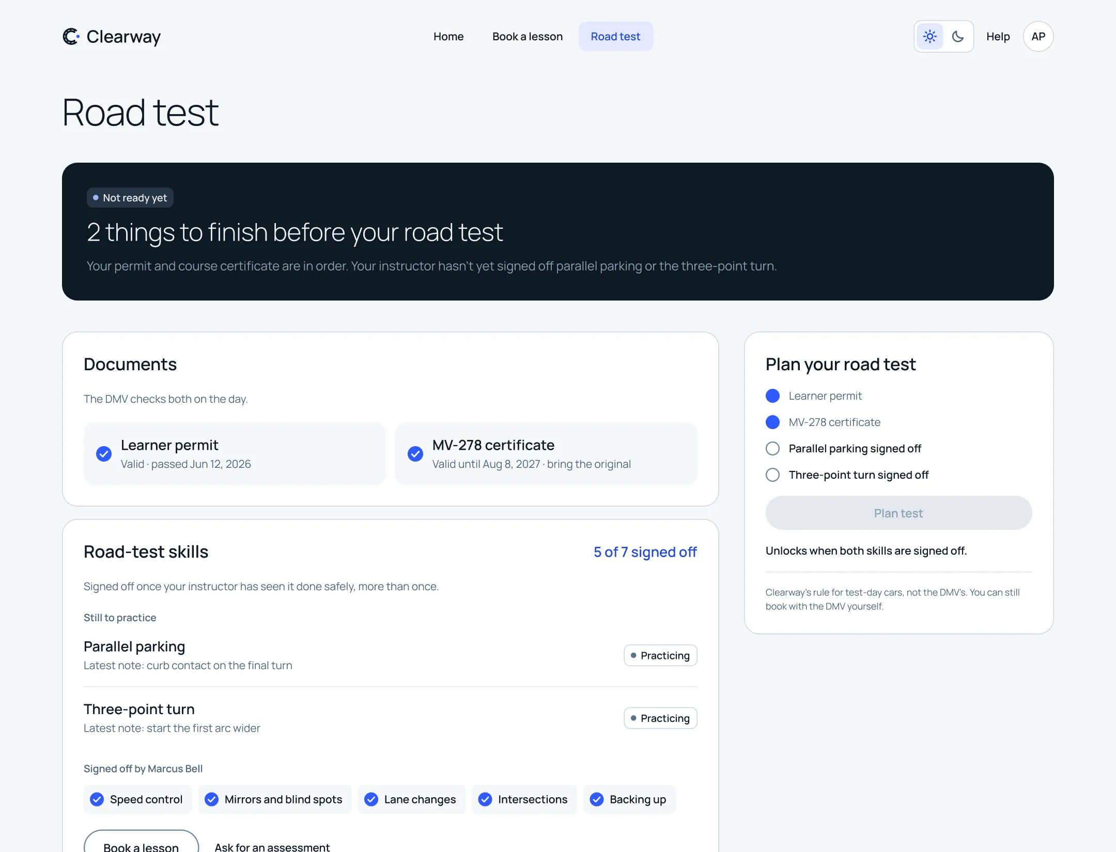Click the MV-278 certificate card checkmark icon
This screenshot has height=852, width=1116.
coord(415,454)
